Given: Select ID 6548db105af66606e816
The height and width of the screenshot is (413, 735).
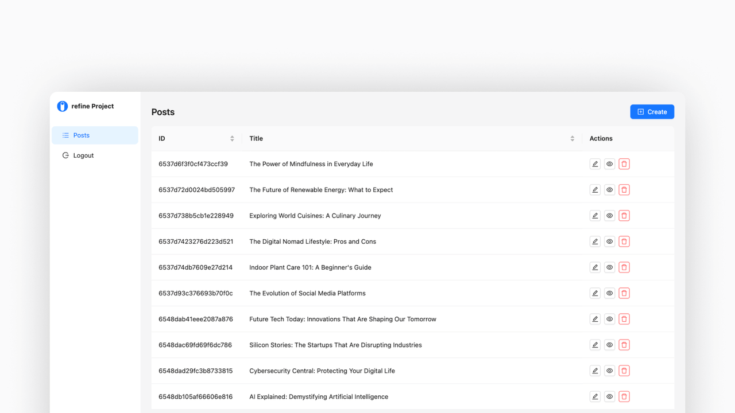Looking at the screenshot, I should pyautogui.click(x=195, y=396).
